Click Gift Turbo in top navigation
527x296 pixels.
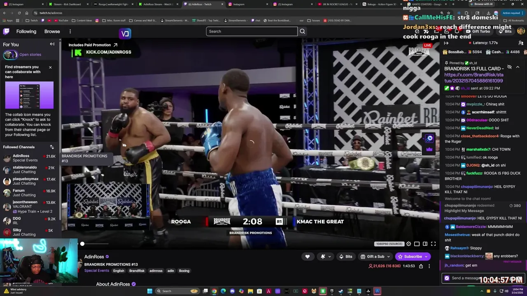(478, 31)
